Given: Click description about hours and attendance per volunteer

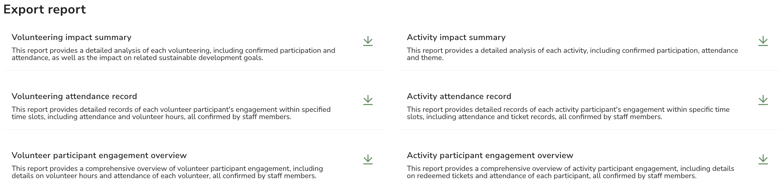Looking at the screenshot, I should tap(167, 172).
